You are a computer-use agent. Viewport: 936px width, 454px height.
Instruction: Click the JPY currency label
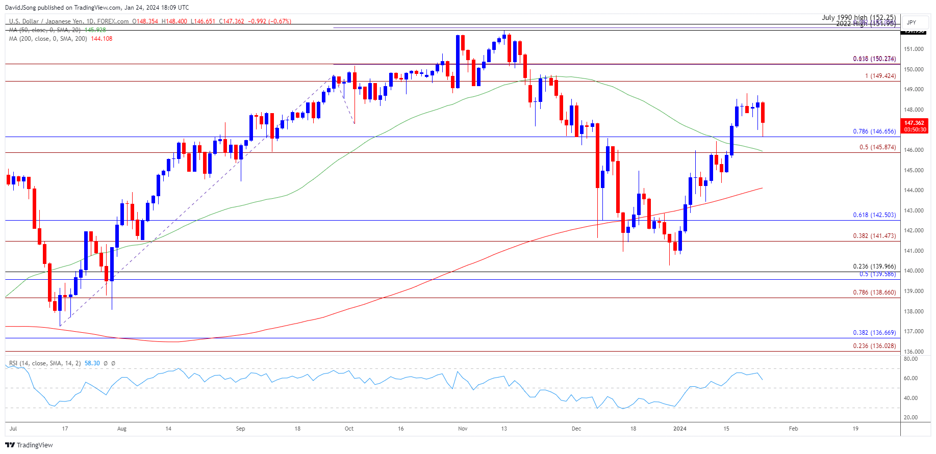(x=912, y=22)
